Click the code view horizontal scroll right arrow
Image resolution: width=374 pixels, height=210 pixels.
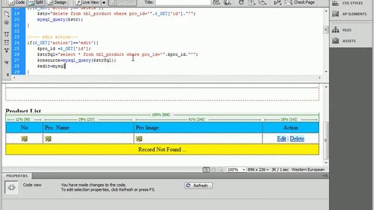tap(320, 78)
